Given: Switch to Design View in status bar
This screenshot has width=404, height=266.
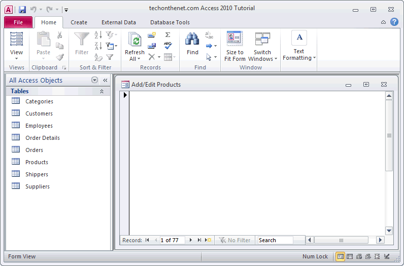Looking at the screenshot, I should point(386,256).
